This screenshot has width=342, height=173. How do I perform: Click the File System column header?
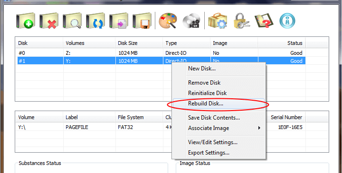139,117
